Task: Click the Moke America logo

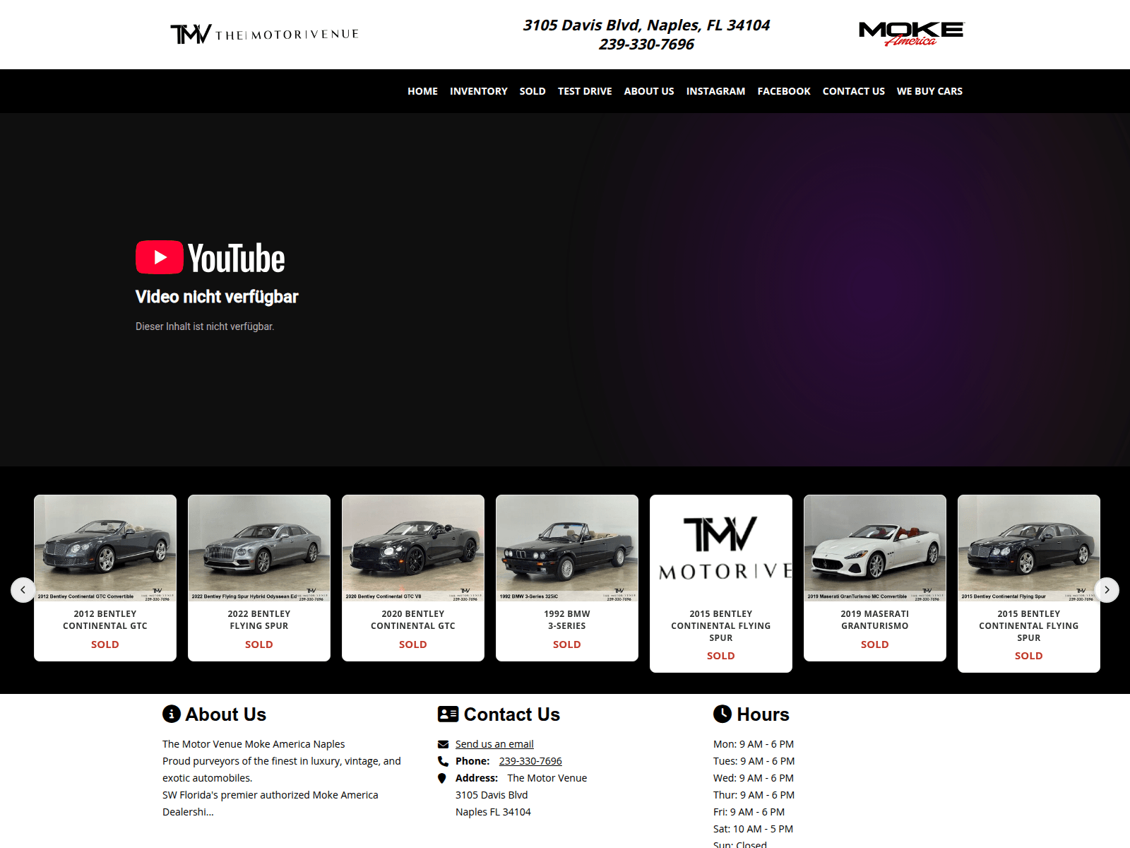Action: [911, 34]
